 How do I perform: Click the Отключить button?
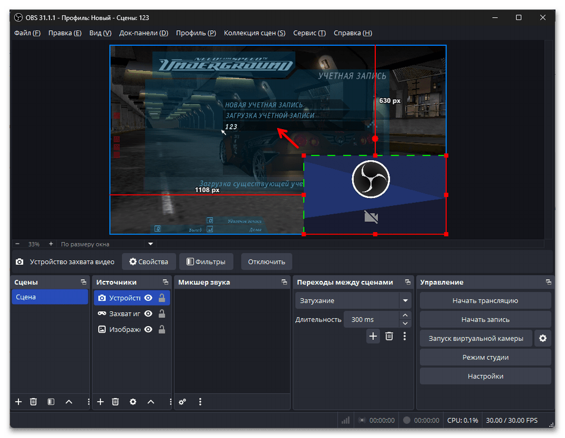point(266,262)
